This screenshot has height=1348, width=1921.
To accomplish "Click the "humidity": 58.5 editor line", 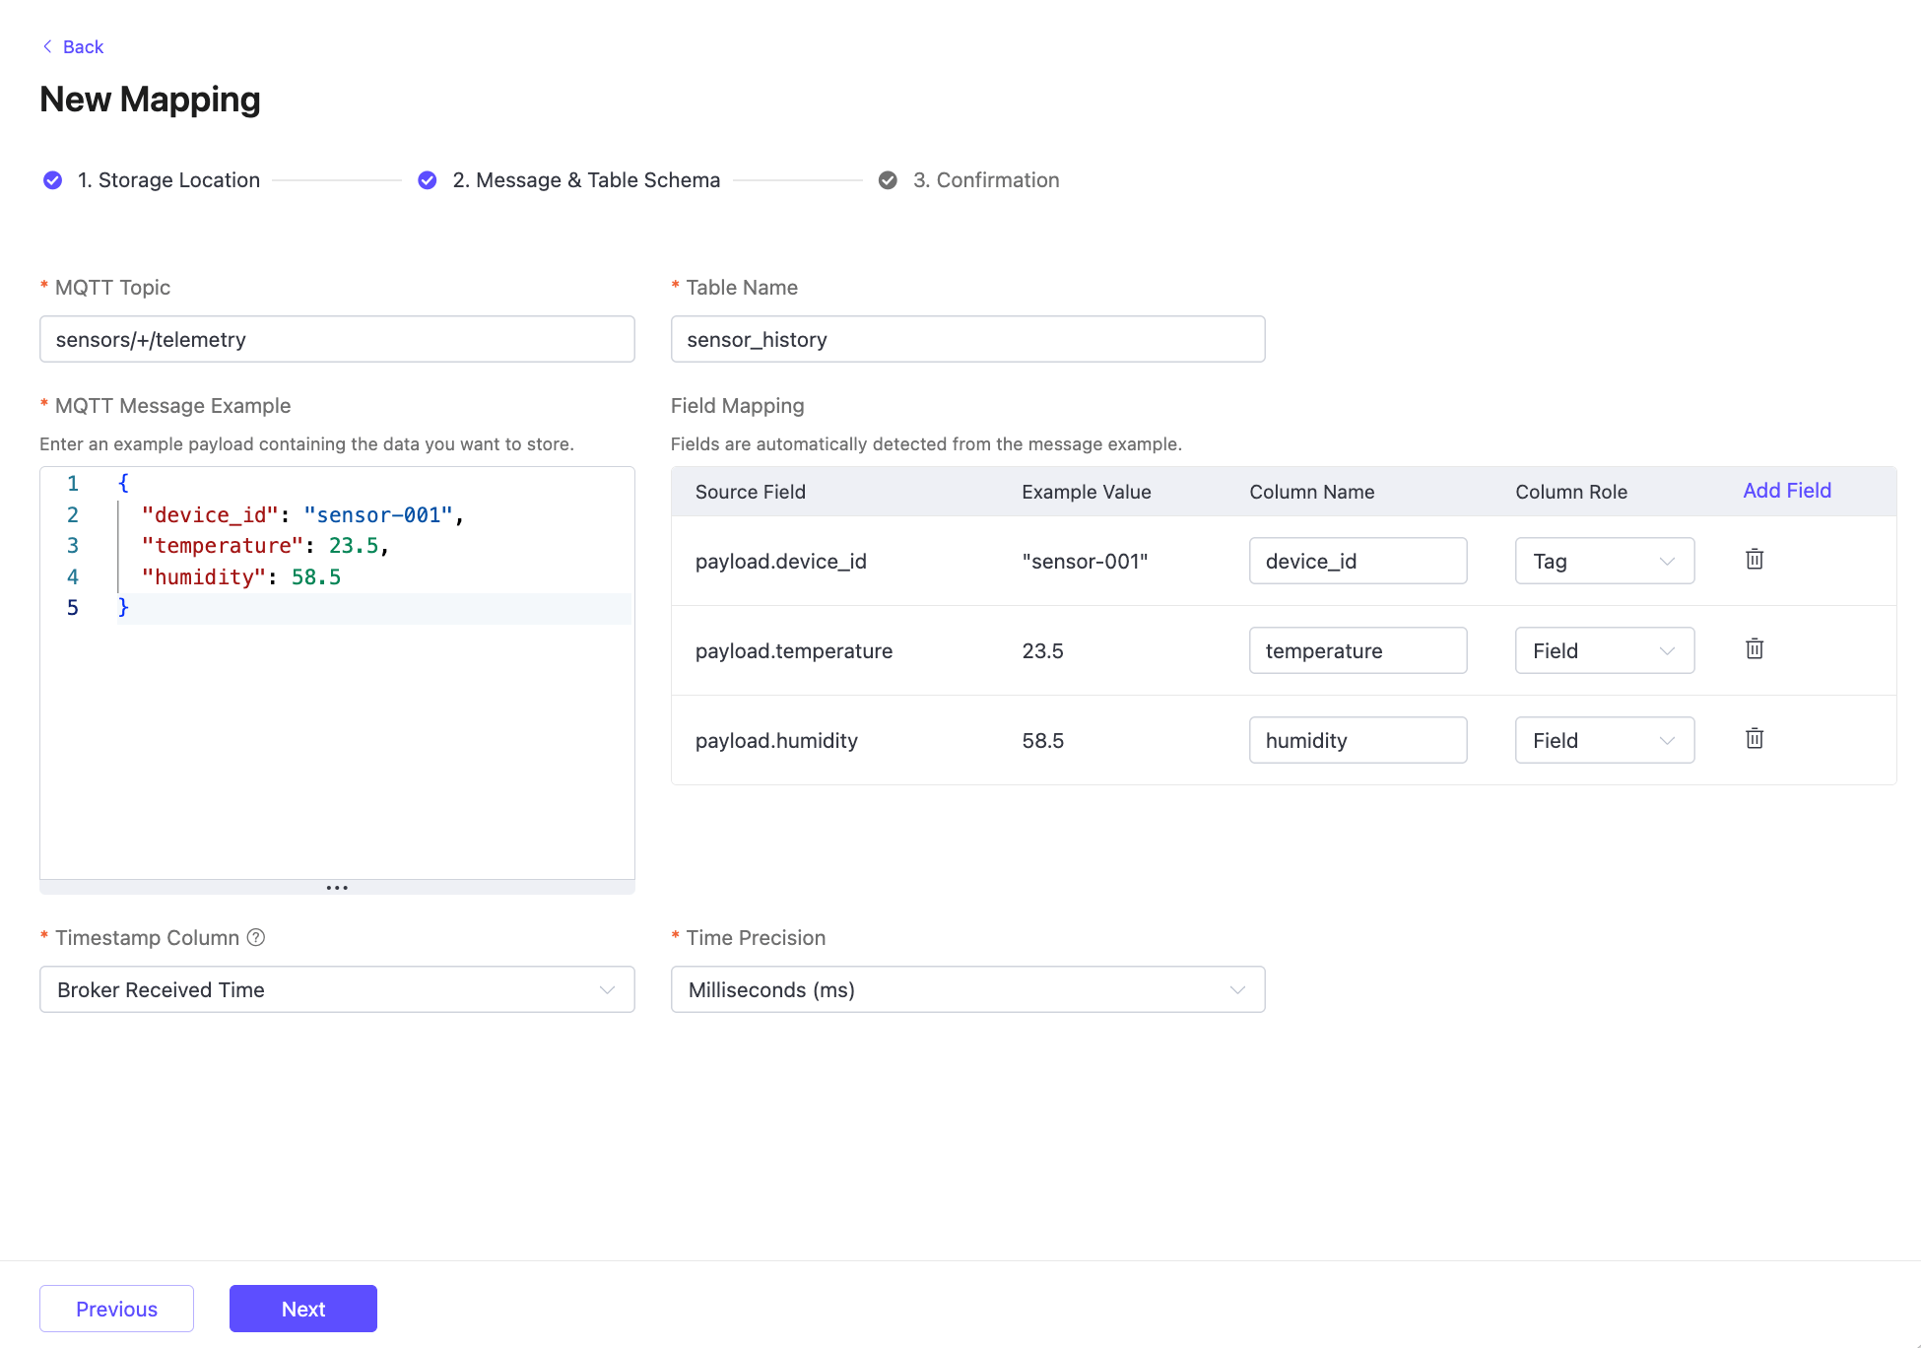I will (240, 576).
